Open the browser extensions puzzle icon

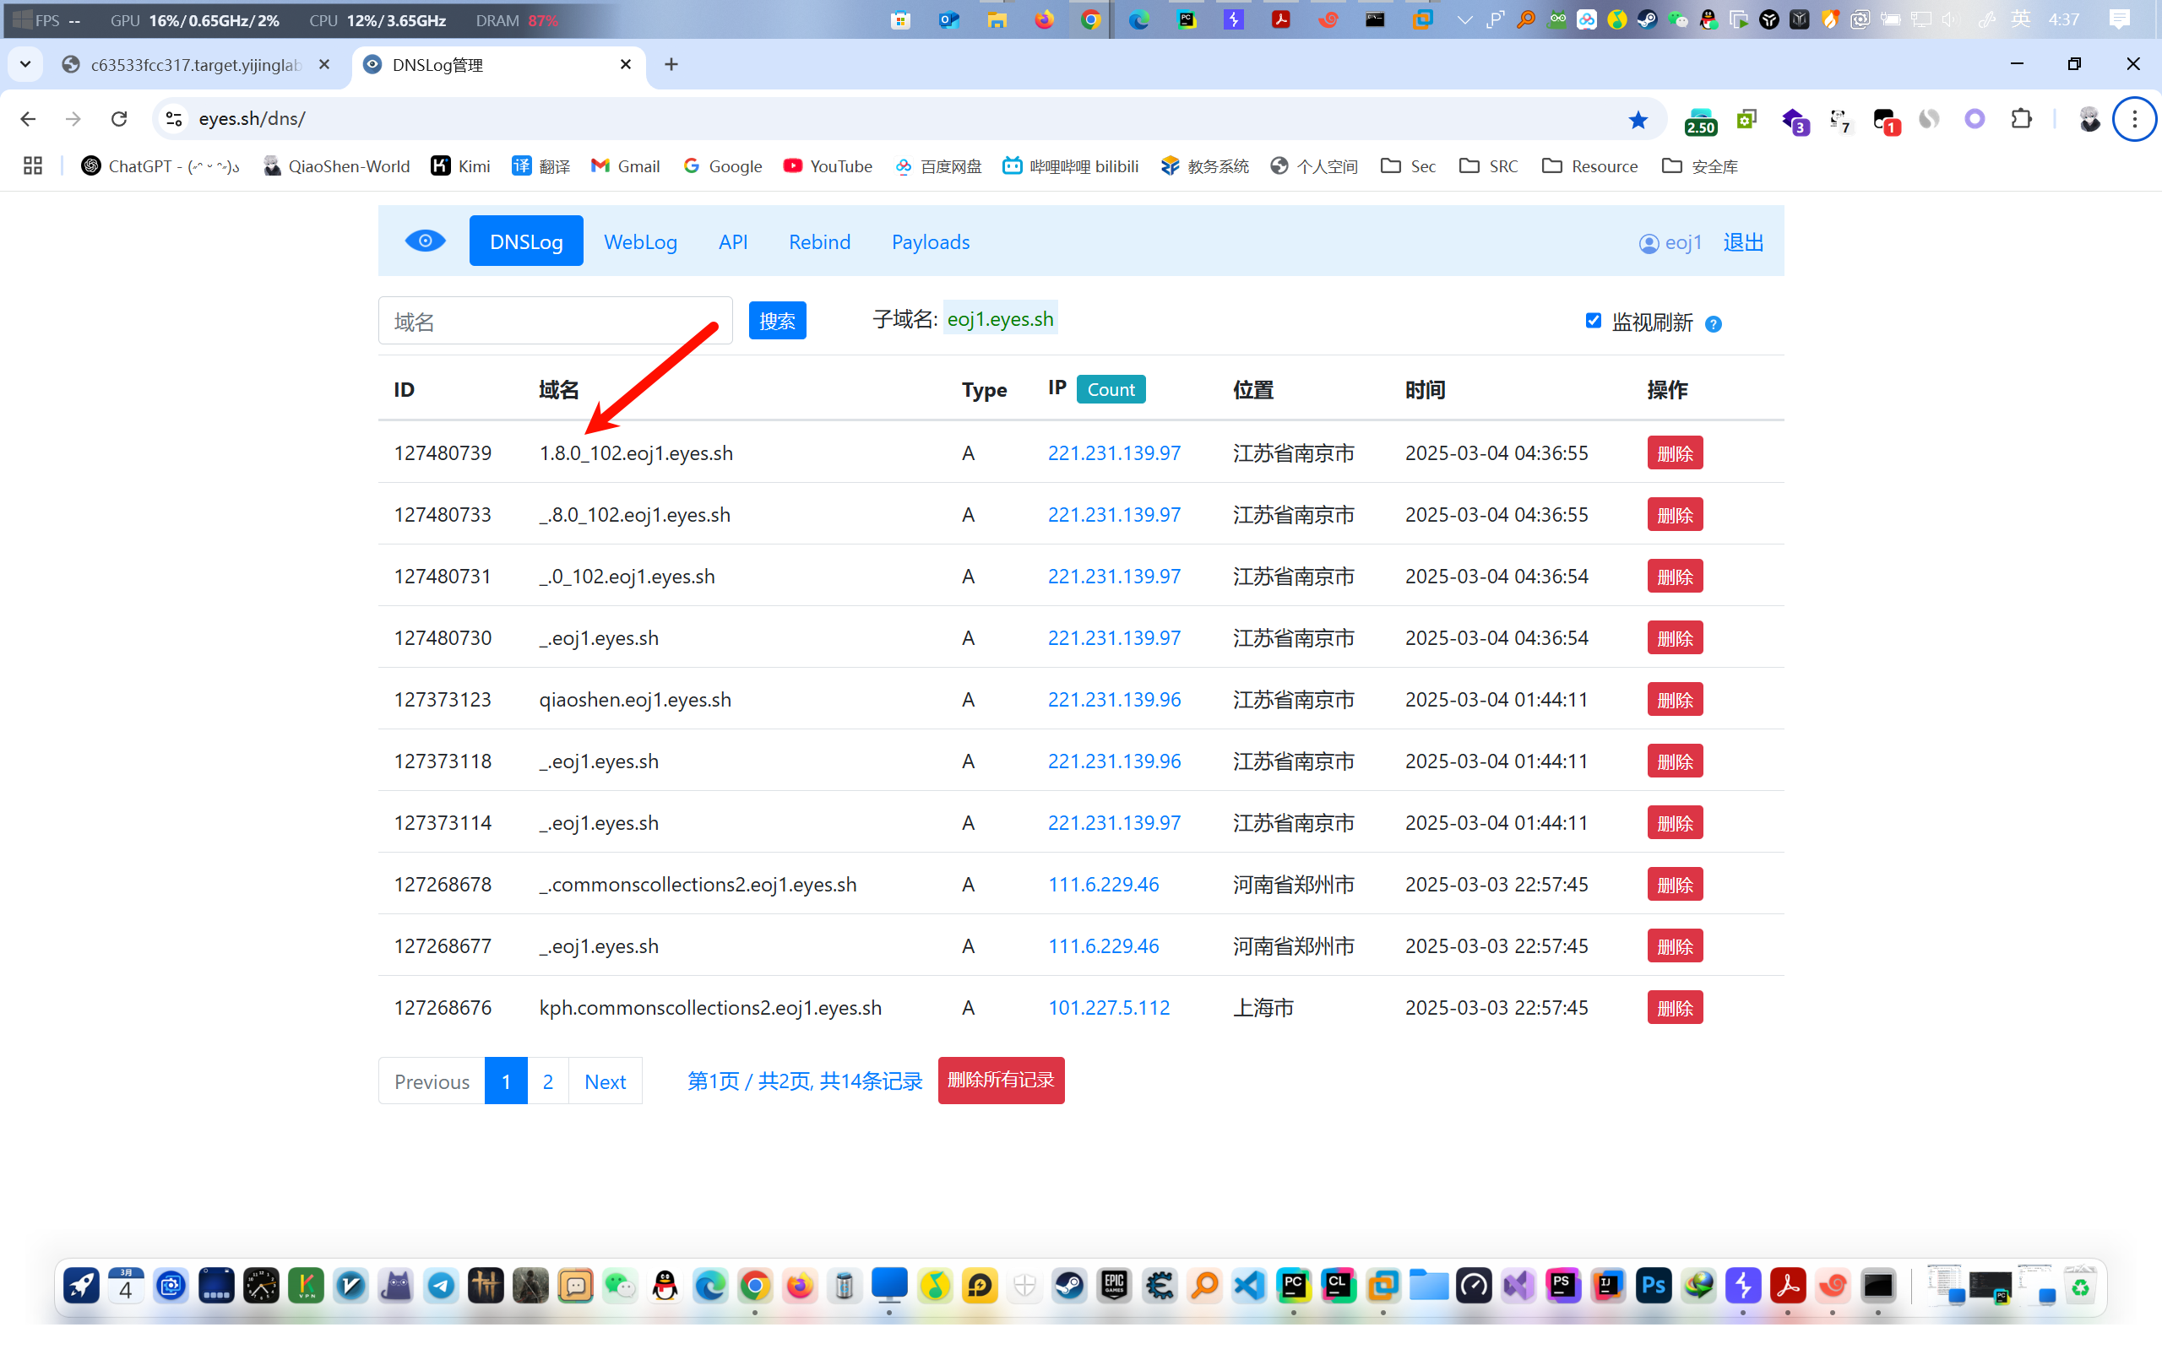pyautogui.click(x=2021, y=119)
